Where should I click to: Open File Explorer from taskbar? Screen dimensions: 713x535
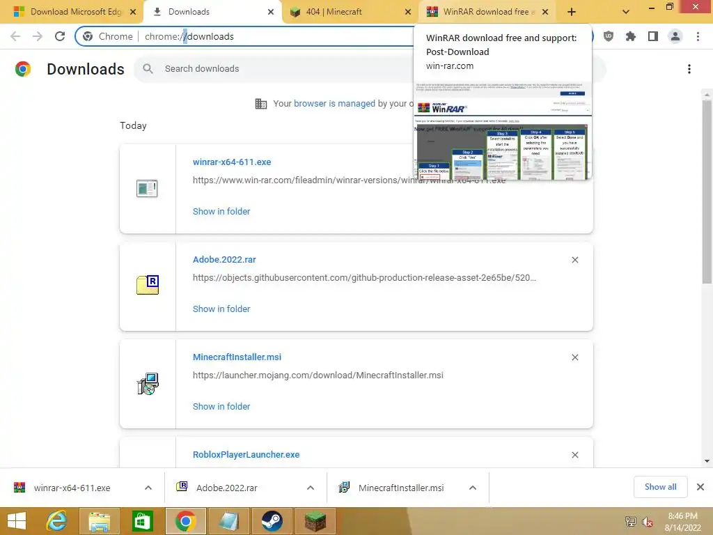pyautogui.click(x=99, y=521)
